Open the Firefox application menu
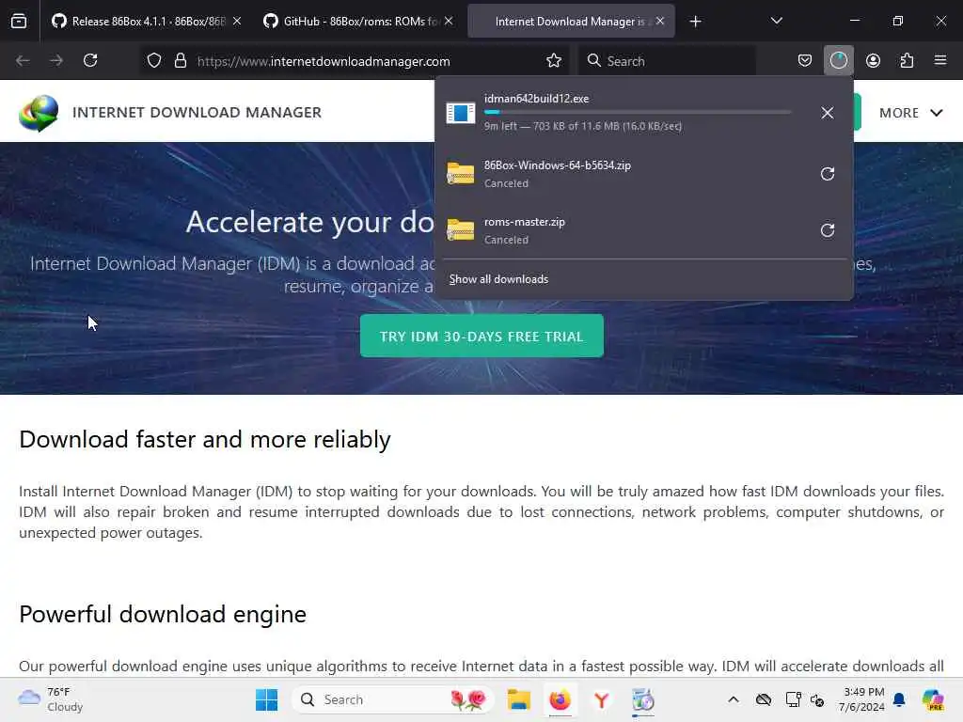 tap(940, 61)
